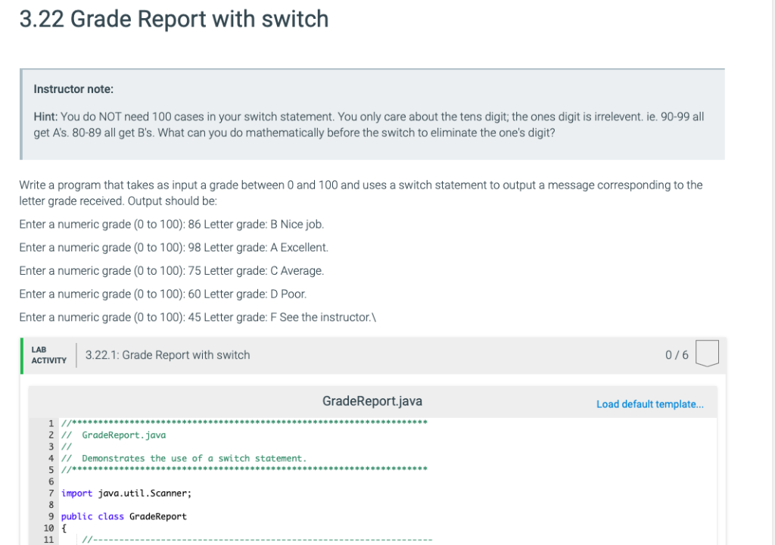Screen dimensions: 775x545
Task: Select the GradeReport.java filename header
Action: [372, 401]
